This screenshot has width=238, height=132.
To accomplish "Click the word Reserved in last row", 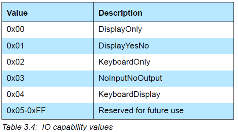I will coord(116,111).
